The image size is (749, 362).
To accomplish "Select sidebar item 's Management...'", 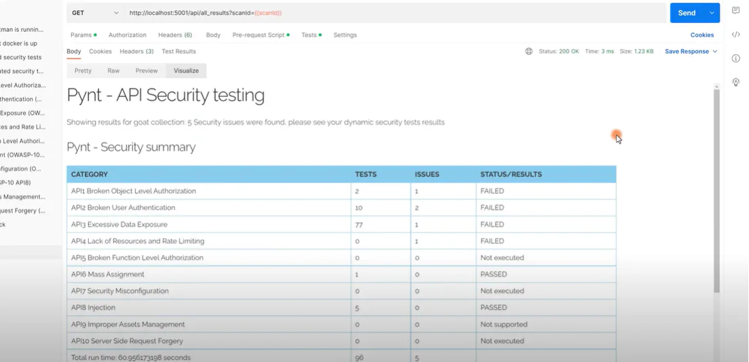I will coord(23,197).
